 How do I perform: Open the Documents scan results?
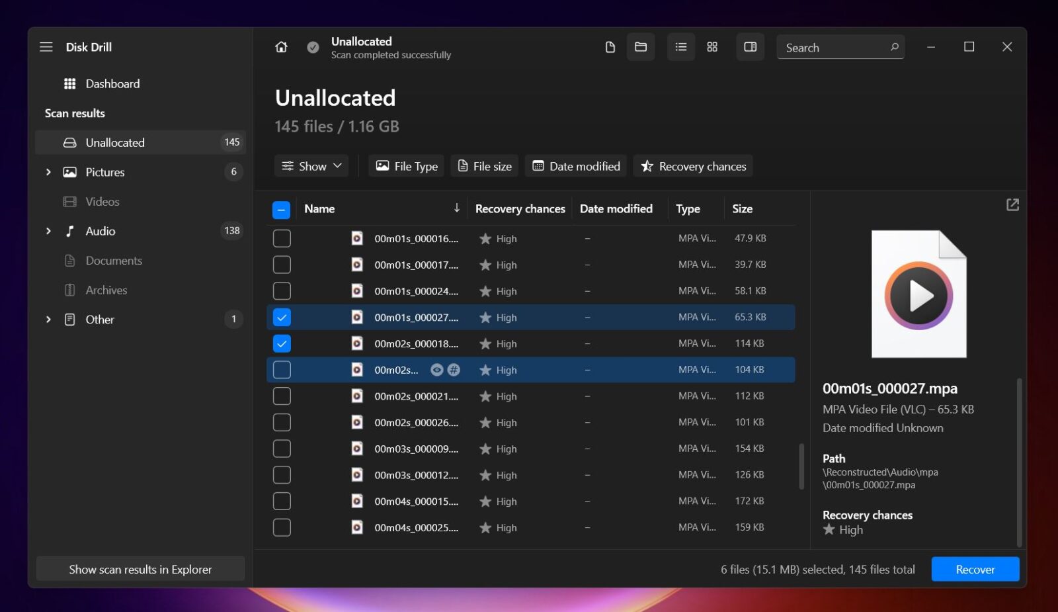(113, 260)
